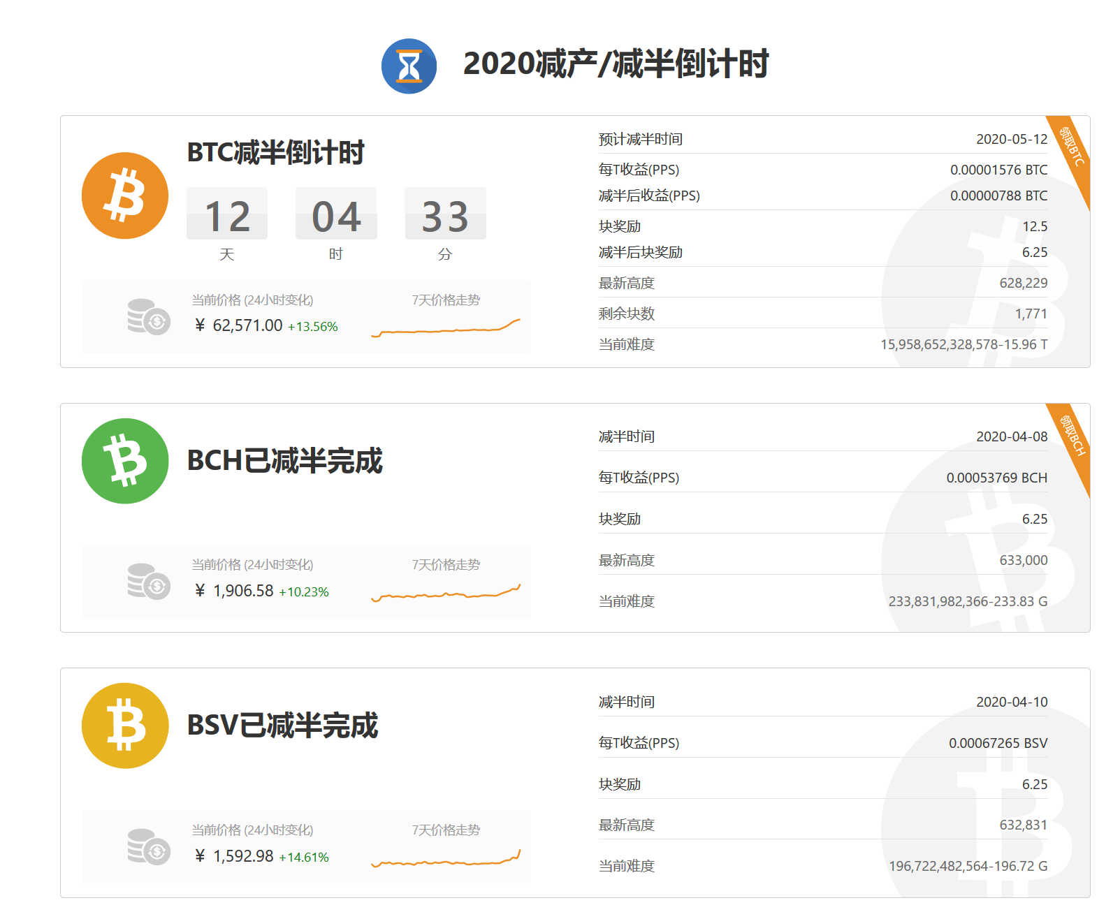1120x912 pixels.
Task: Click the 减半后块奖励 label
Action: point(641,252)
